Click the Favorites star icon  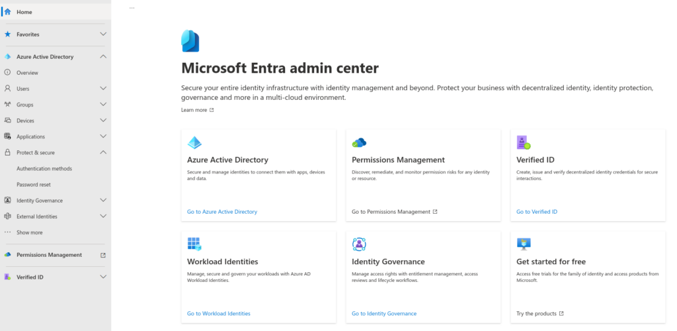(x=7, y=34)
